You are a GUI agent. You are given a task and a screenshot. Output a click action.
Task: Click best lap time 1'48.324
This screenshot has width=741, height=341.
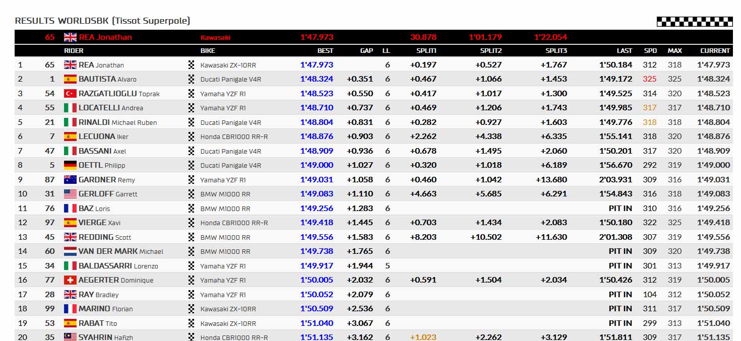pos(317,79)
